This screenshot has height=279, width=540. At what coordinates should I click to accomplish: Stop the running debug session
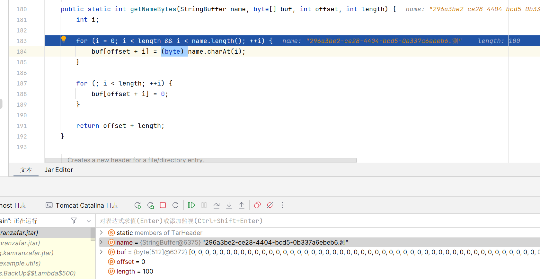pyautogui.click(x=163, y=205)
